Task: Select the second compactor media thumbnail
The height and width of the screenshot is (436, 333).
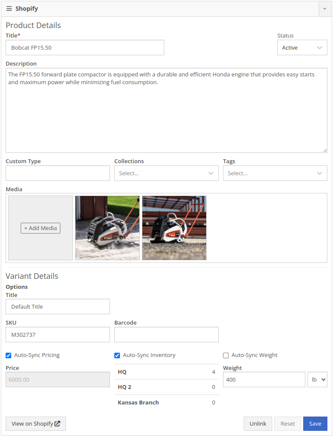Action: click(174, 228)
